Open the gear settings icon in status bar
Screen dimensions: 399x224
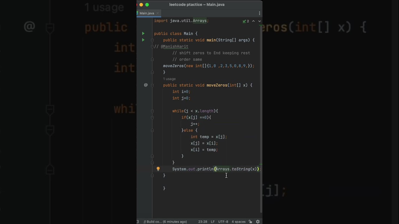pyautogui.click(x=258, y=222)
